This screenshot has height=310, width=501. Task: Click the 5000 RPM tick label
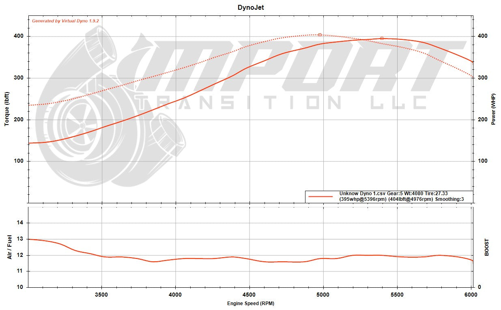(x=323, y=294)
